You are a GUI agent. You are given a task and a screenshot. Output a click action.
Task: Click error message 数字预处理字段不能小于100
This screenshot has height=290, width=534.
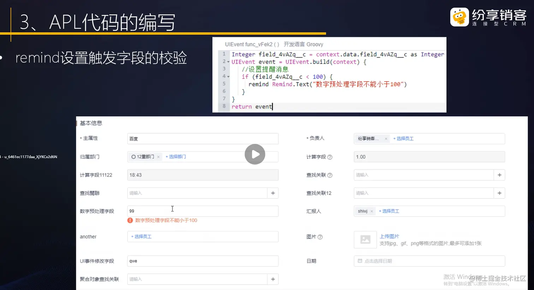coord(166,220)
